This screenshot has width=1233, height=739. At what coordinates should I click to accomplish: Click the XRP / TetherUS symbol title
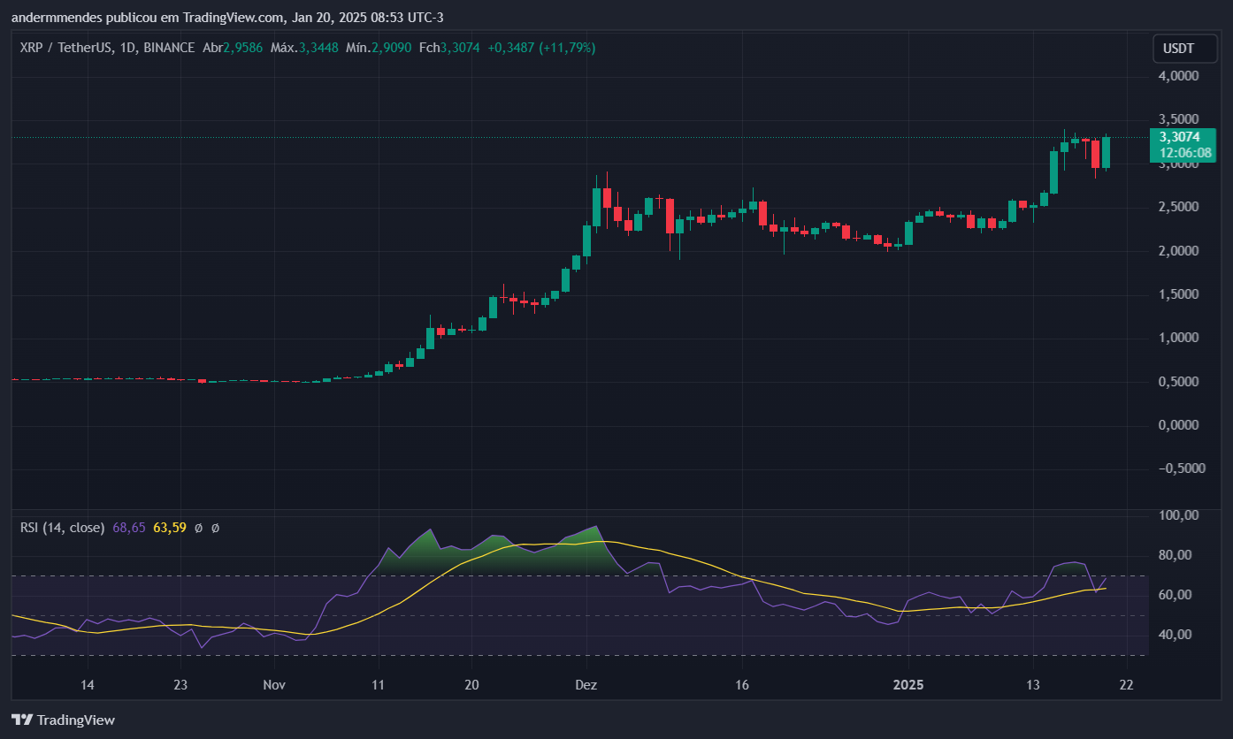pyautogui.click(x=65, y=48)
